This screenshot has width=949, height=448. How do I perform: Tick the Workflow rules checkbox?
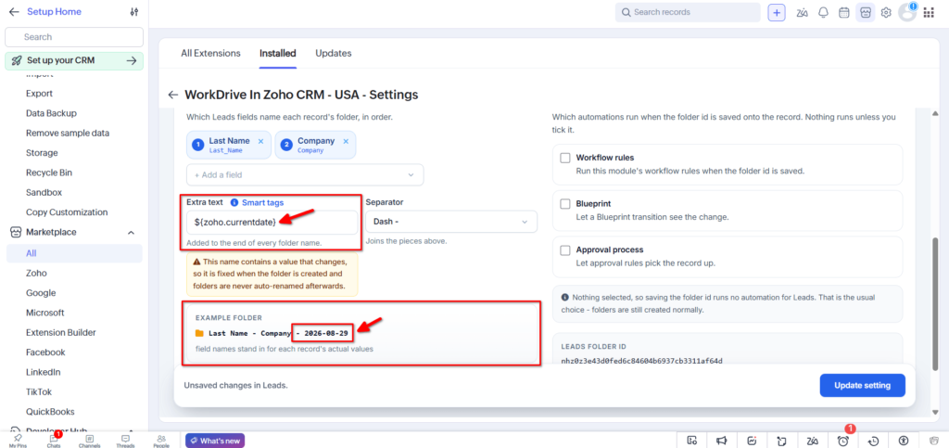(565, 158)
